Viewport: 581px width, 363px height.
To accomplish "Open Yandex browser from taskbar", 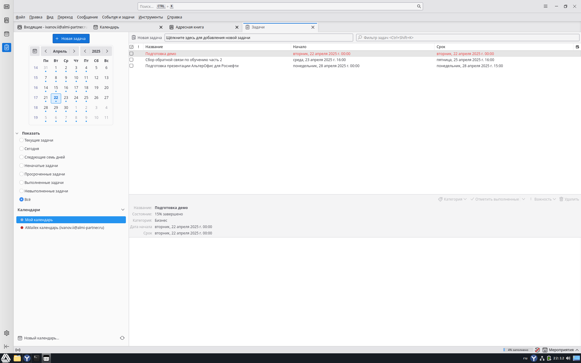I will [27, 358].
